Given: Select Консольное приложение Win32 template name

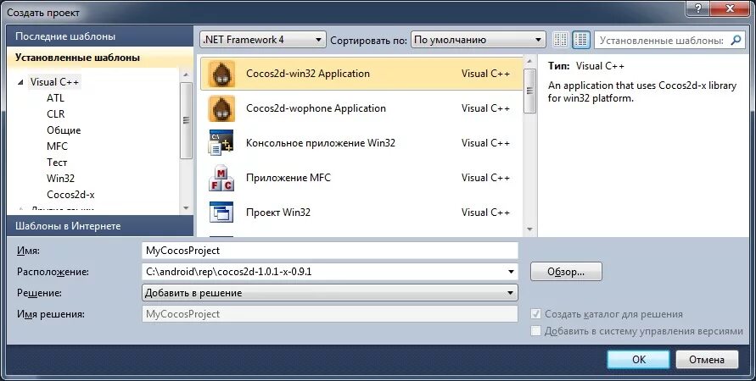Looking at the screenshot, I should point(321,143).
